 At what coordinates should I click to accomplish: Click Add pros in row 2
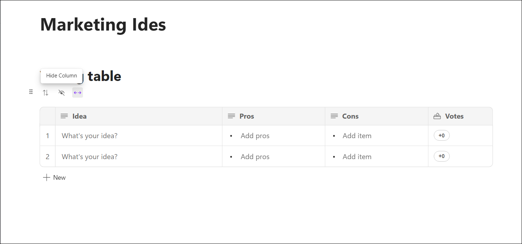click(255, 157)
